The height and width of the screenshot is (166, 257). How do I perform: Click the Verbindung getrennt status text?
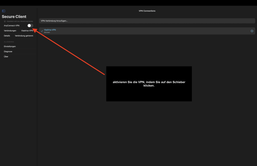[x=24, y=36]
